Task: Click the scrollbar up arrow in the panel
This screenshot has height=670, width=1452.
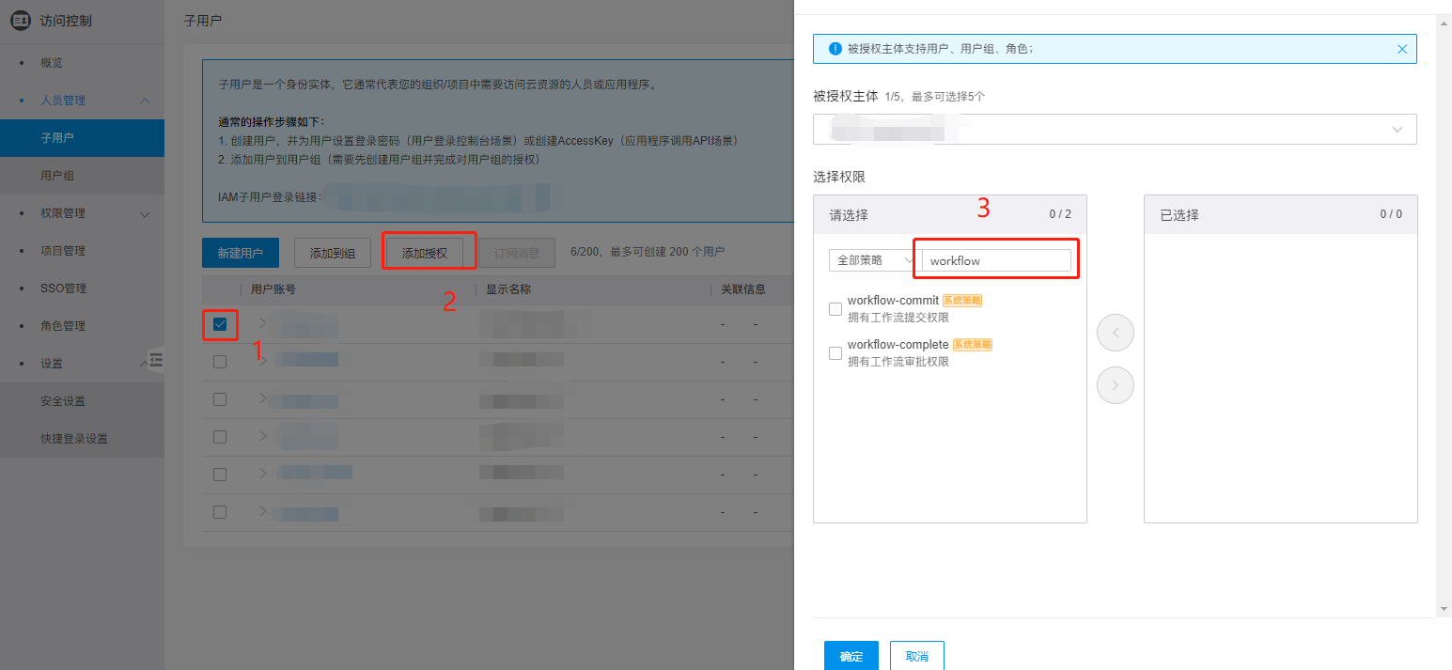Action: (1444, 23)
